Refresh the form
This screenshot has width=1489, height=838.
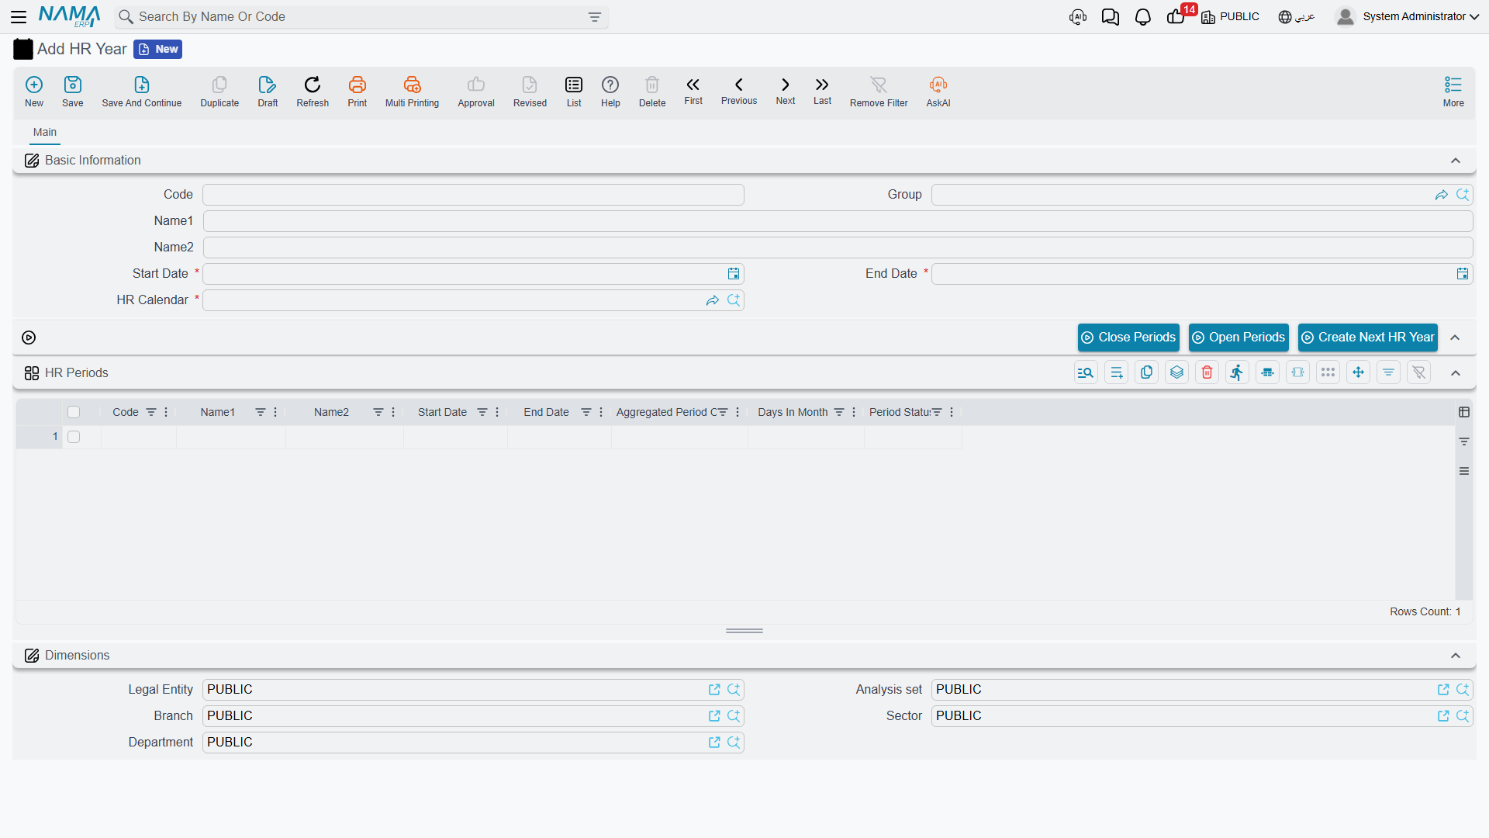point(313,92)
